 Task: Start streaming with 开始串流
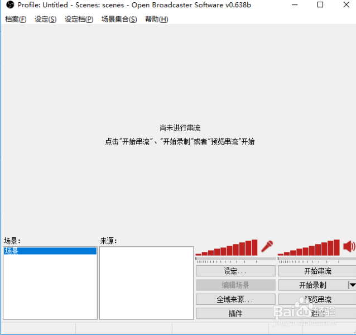click(x=317, y=271)
